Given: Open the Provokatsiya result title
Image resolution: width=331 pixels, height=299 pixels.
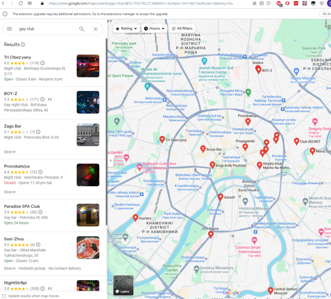Looking at the screenshot, I should pos(17,166).
